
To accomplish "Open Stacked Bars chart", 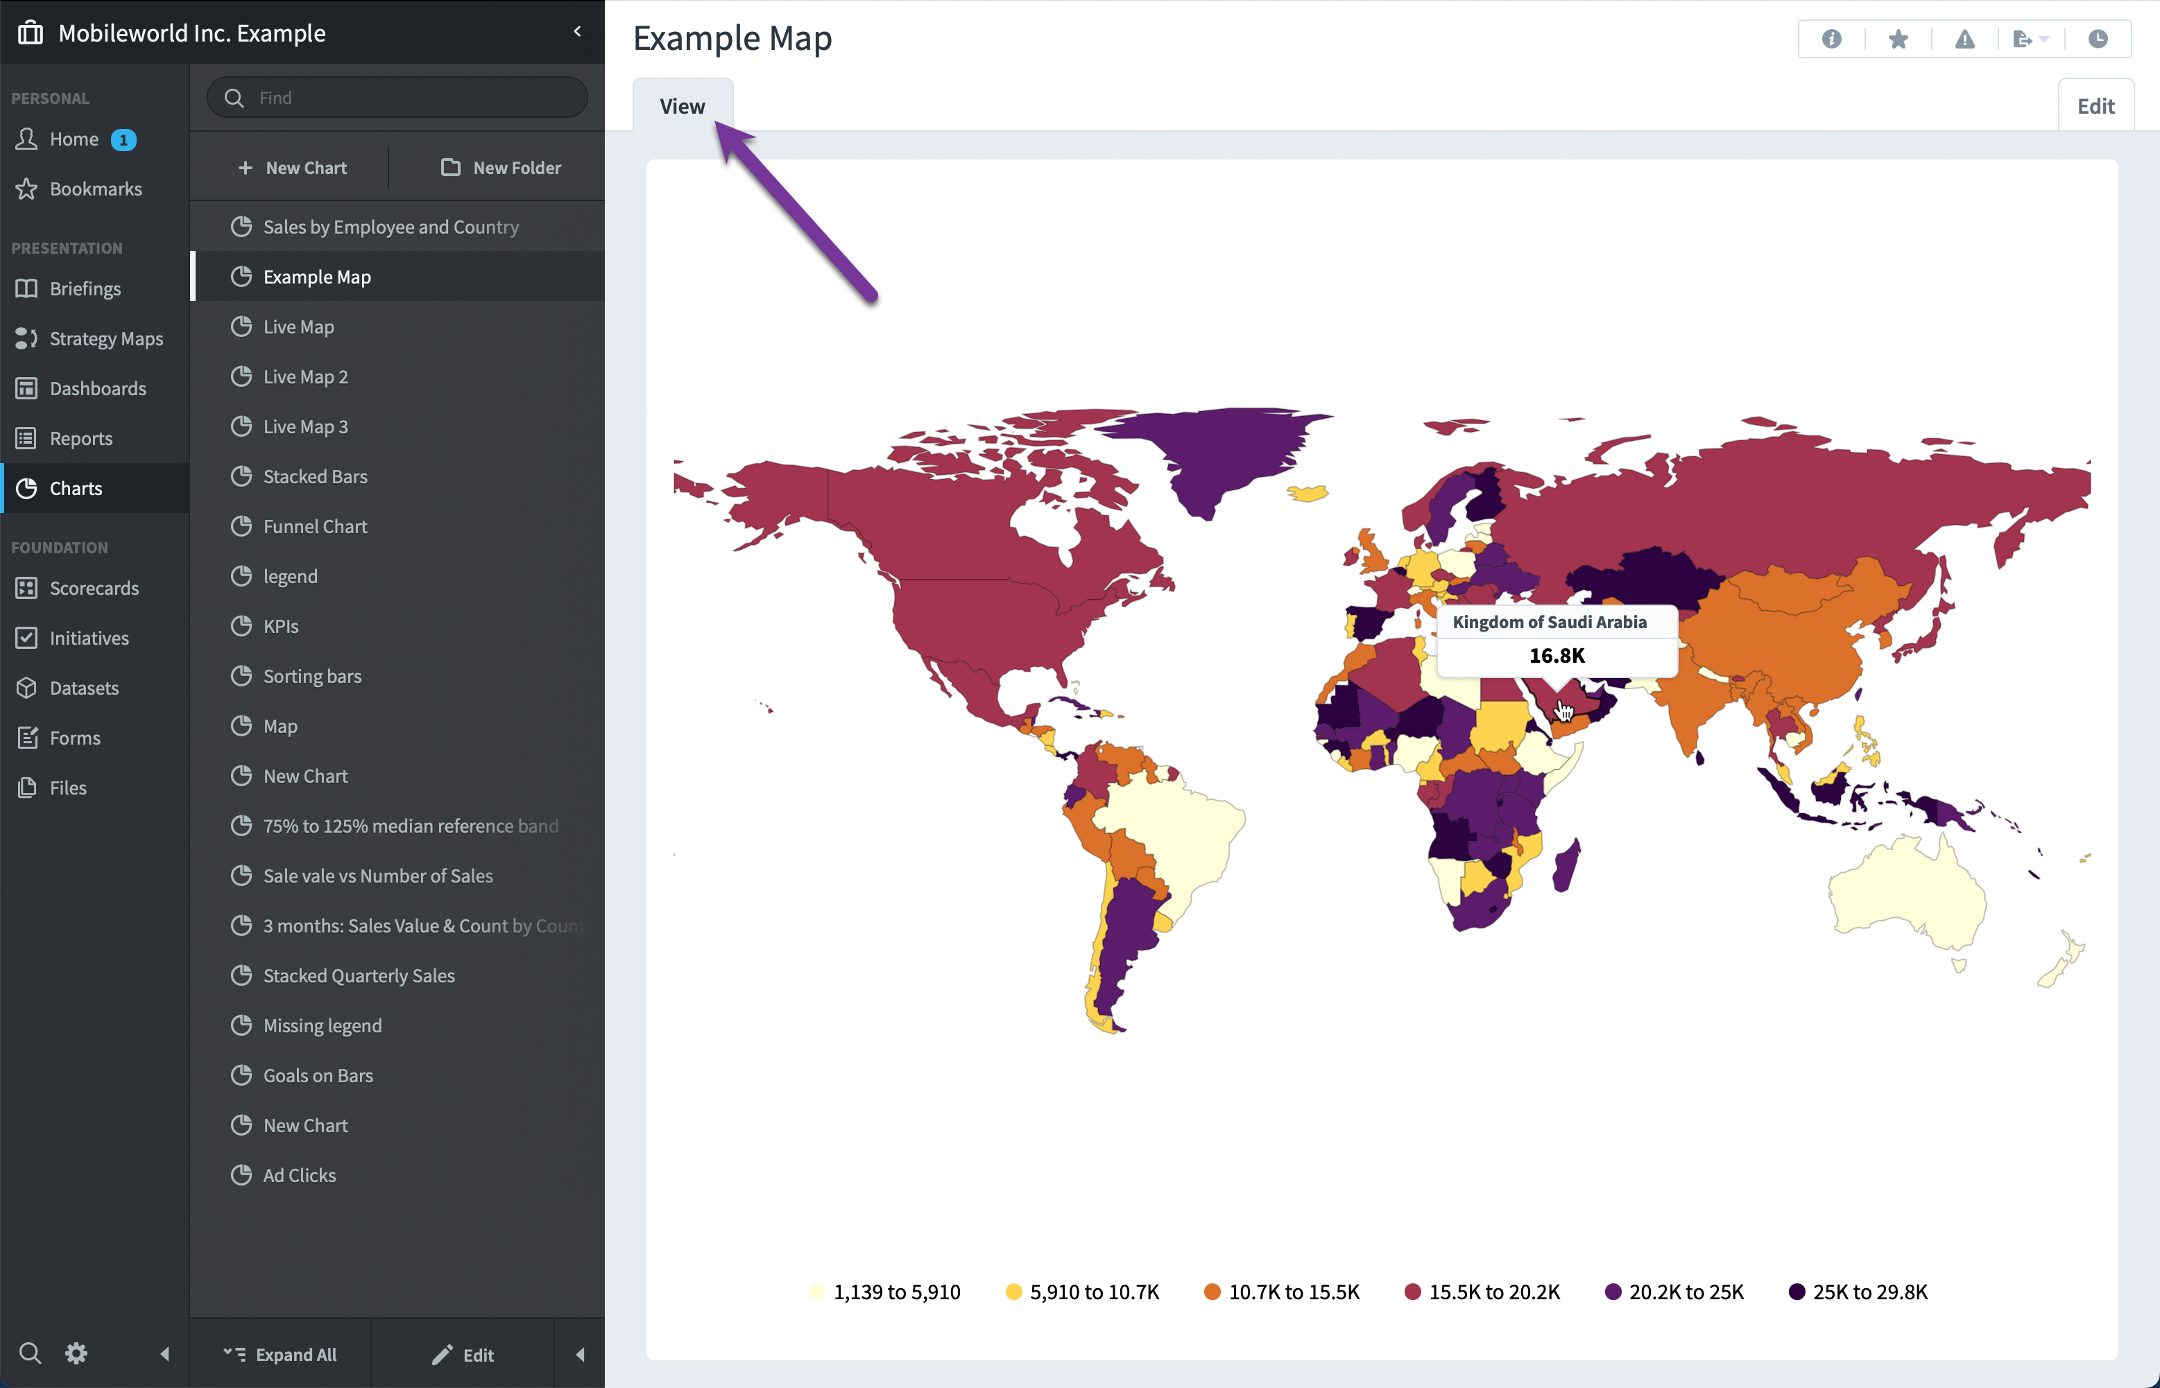I will coord(397,476).
